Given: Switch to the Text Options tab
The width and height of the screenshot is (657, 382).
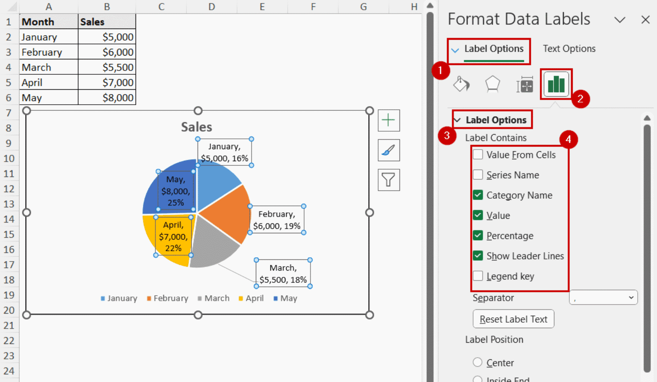Looking at the screenshot, I should tap(569, 48).
